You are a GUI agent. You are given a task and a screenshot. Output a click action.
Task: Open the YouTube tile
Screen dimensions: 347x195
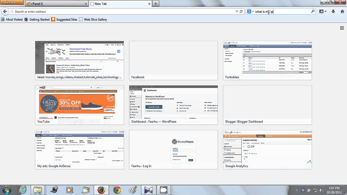coord(79,105)
